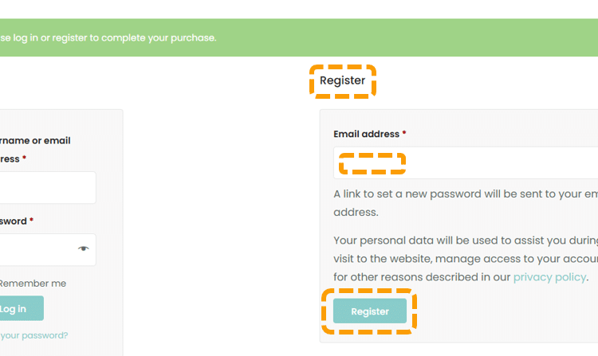Click the Register section heading
598x356 pixels.
coord(342,80)
